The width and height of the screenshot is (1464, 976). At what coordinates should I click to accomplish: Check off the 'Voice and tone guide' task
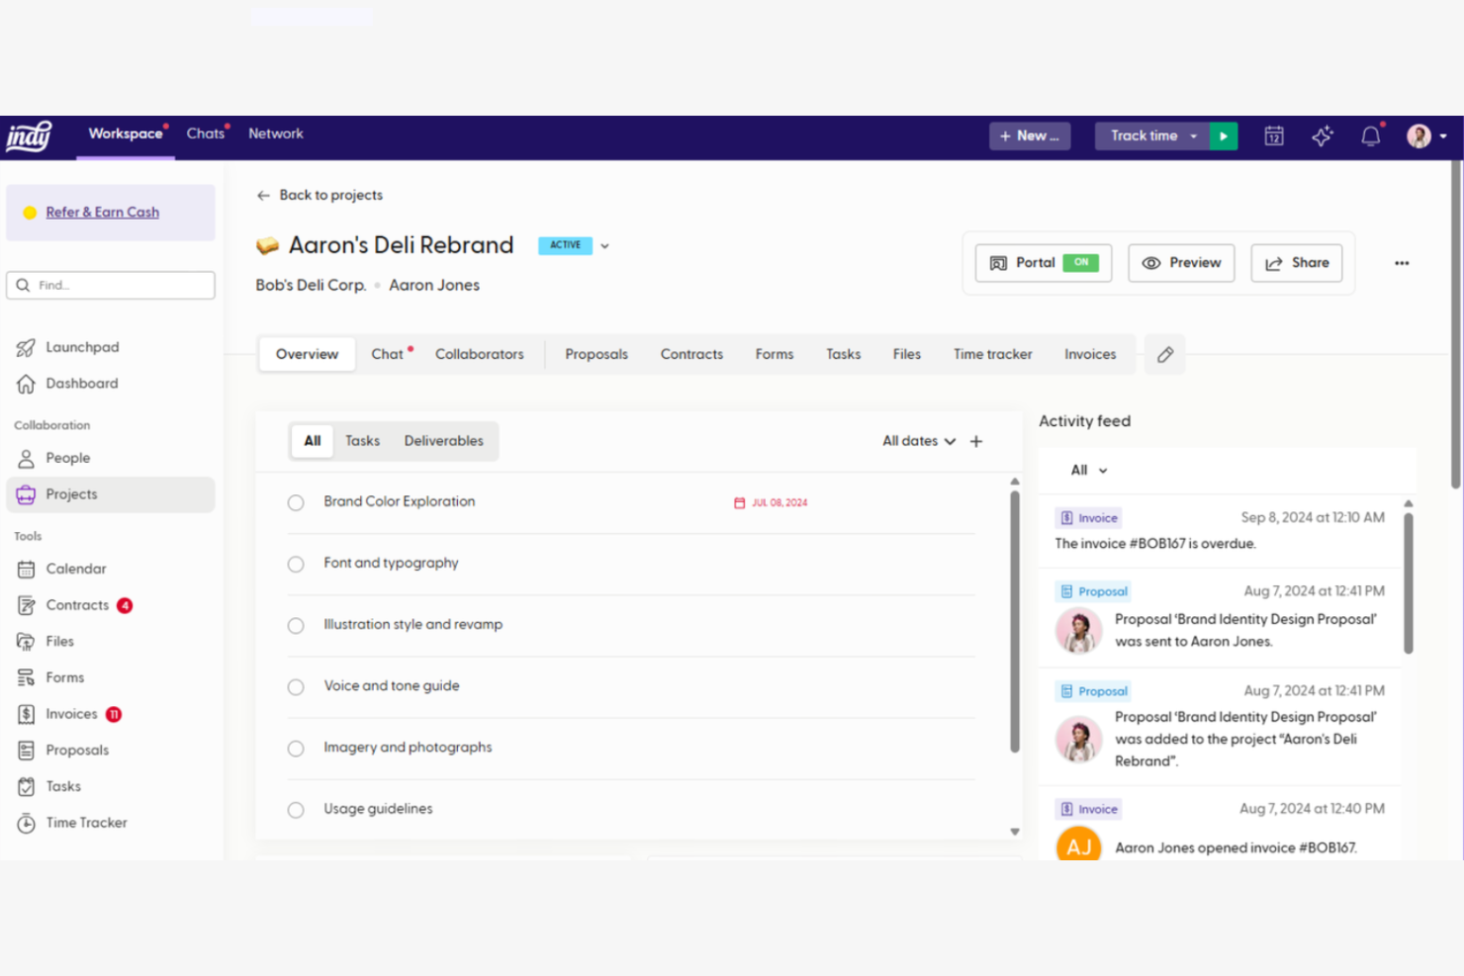[x=295, y=686]
